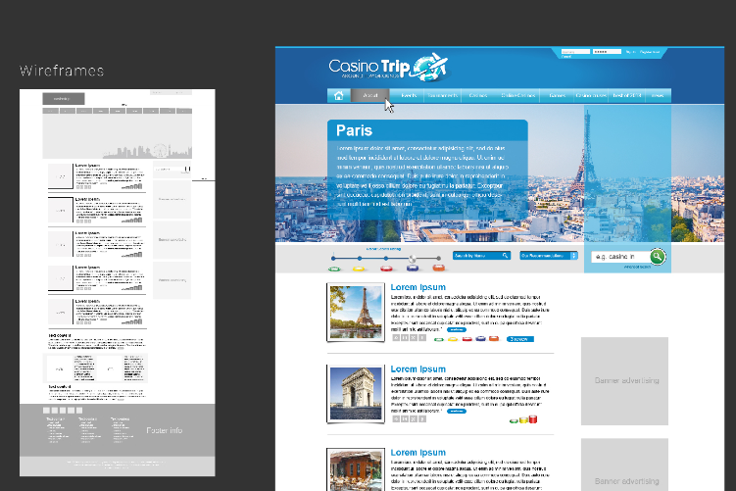Select the yellow chip under the filter slider
Image resolution: width=736 pixels, height=491 pixels.
click(359, 269)
